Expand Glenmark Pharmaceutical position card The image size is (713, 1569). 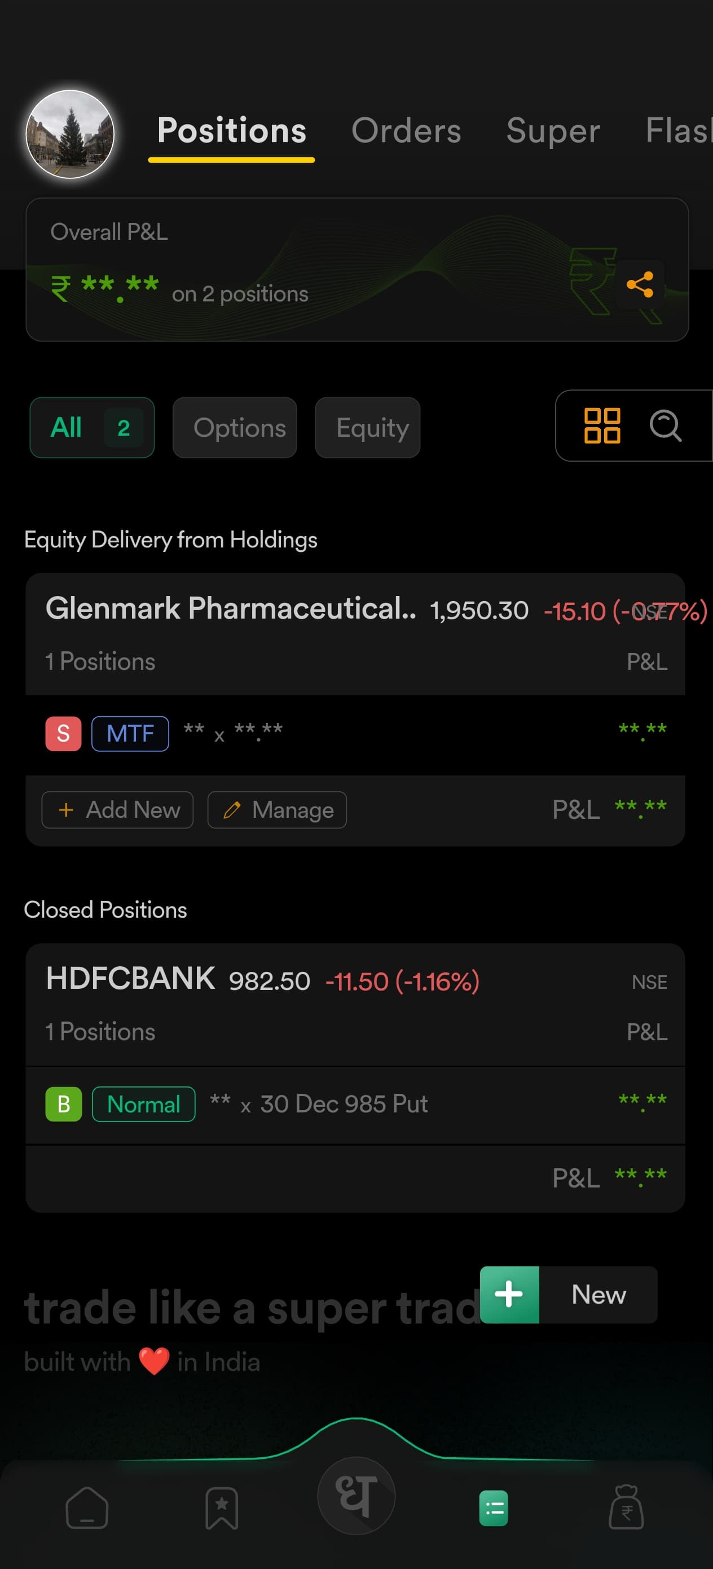tap(231, 609)
